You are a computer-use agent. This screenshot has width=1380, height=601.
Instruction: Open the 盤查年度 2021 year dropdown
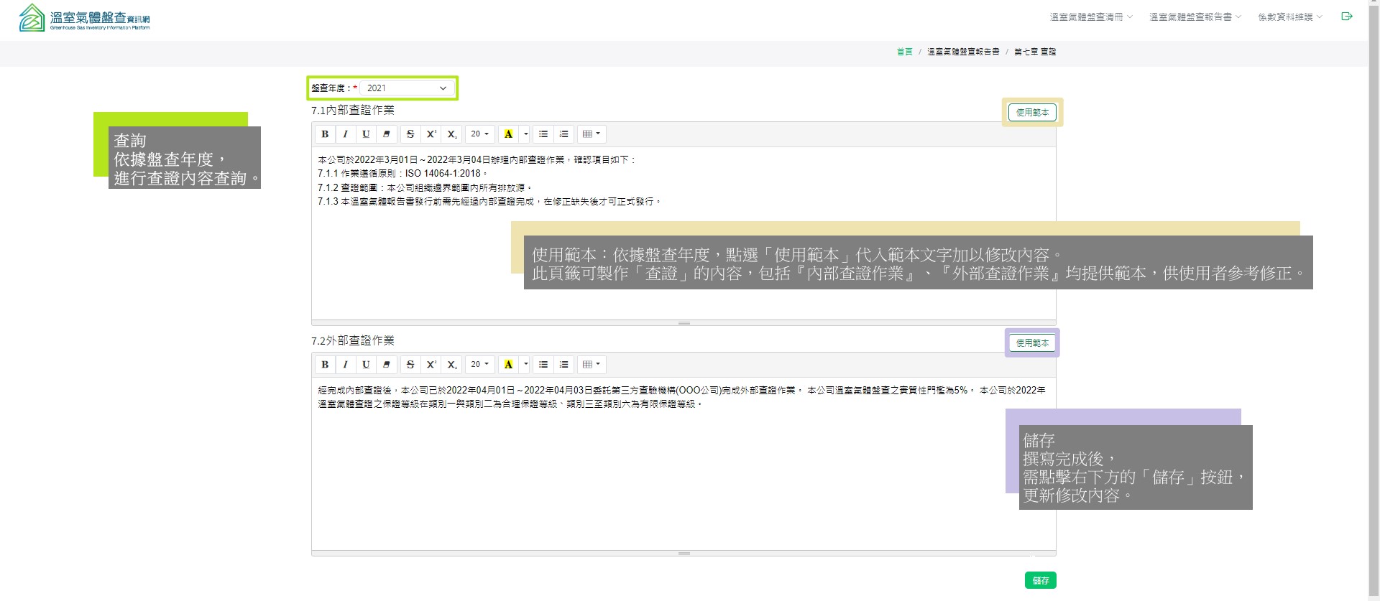[x=407, y=88]
